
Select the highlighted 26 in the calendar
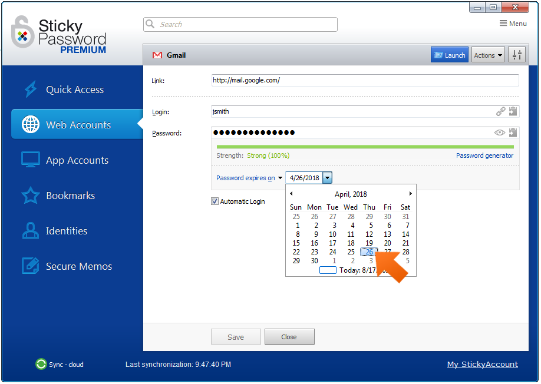click(x=369, y=252)
